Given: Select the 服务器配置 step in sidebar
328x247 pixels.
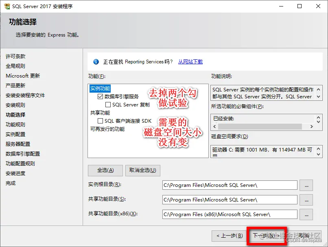Looking at the screenshot, I should (x=18, y=144).
